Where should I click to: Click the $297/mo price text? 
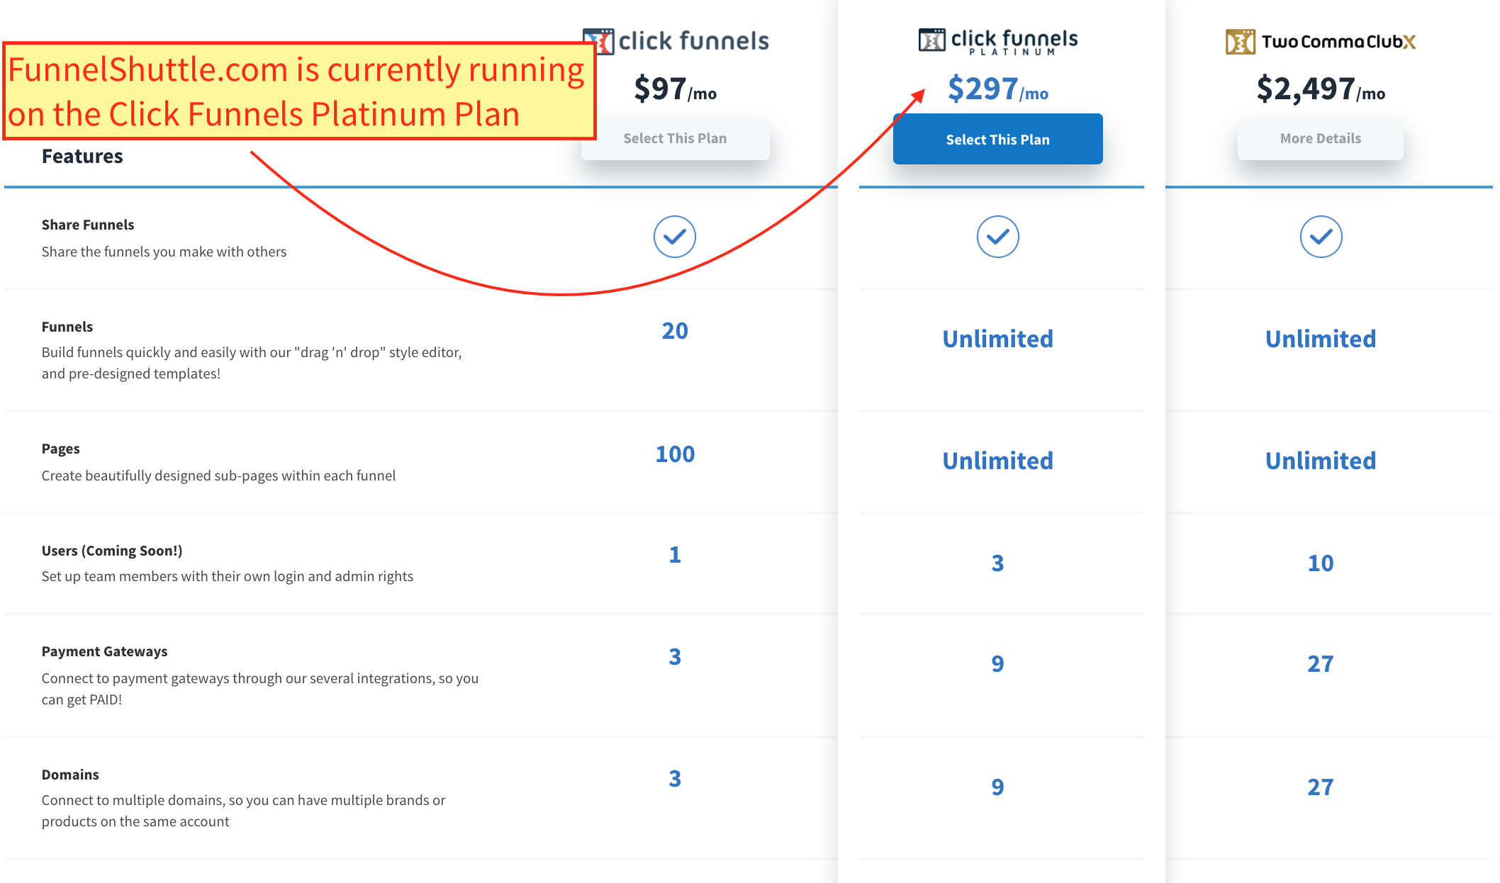coord(997,89)
